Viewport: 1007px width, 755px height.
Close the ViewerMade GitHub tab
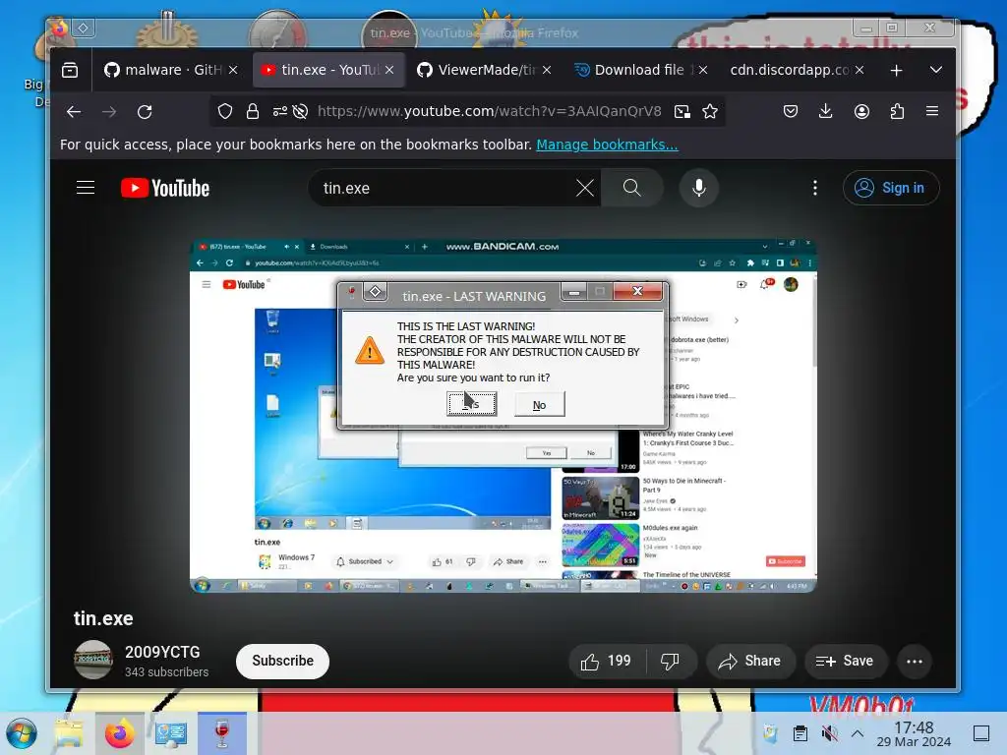pos(547,70)
